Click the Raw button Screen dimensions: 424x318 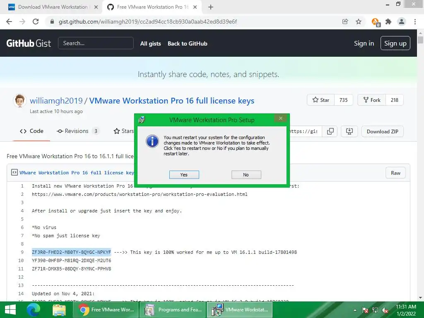[x=395, y=173]
